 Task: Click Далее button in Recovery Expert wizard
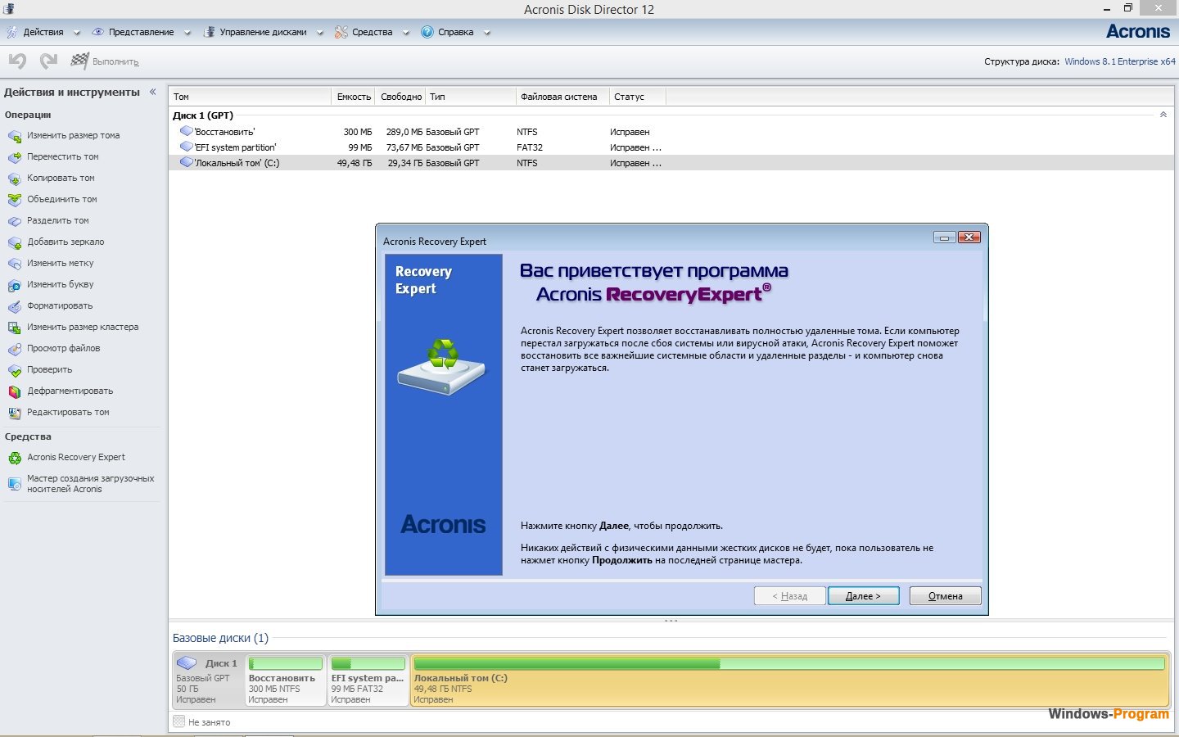[x=863, y=596]
